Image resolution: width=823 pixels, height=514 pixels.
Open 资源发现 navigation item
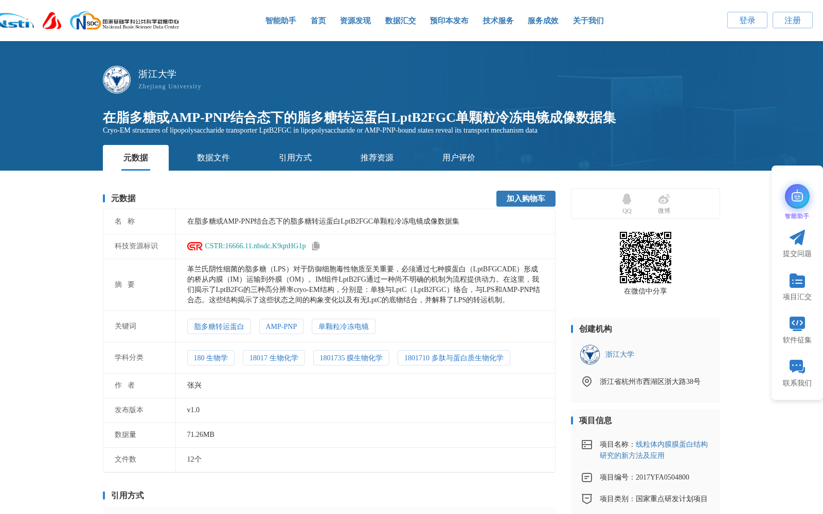(355, 21)
